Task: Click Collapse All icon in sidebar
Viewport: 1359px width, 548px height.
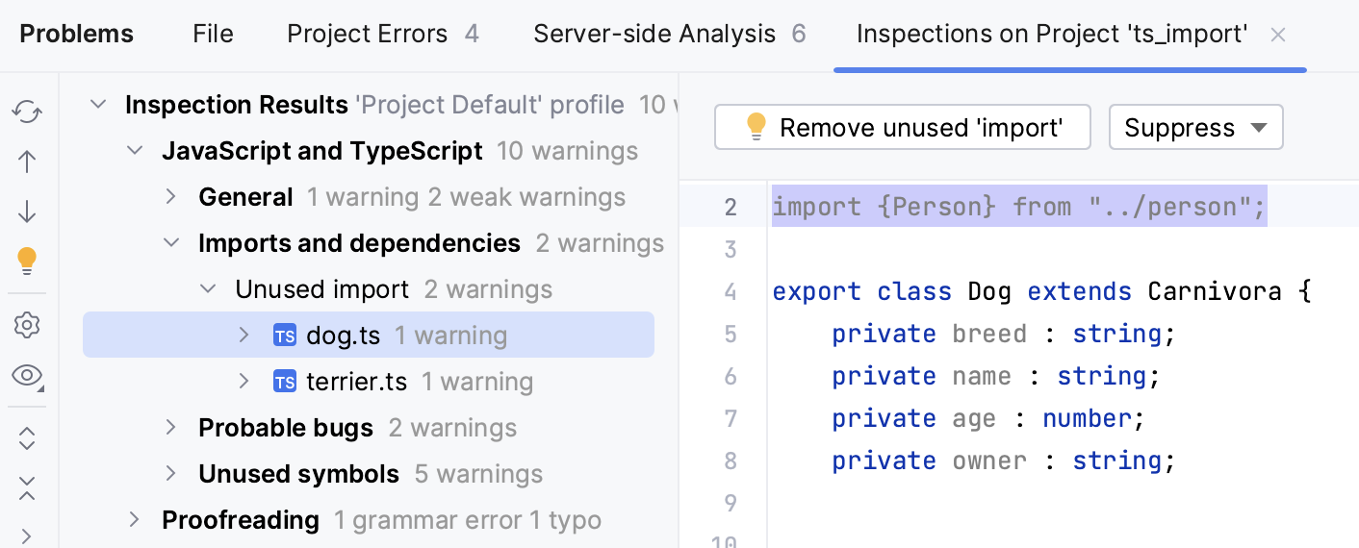Action: (x=27, y=487)
